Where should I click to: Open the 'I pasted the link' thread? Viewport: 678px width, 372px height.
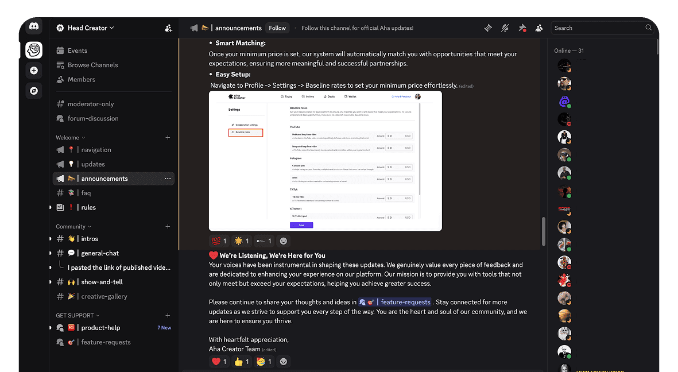[x=119, y=268]
